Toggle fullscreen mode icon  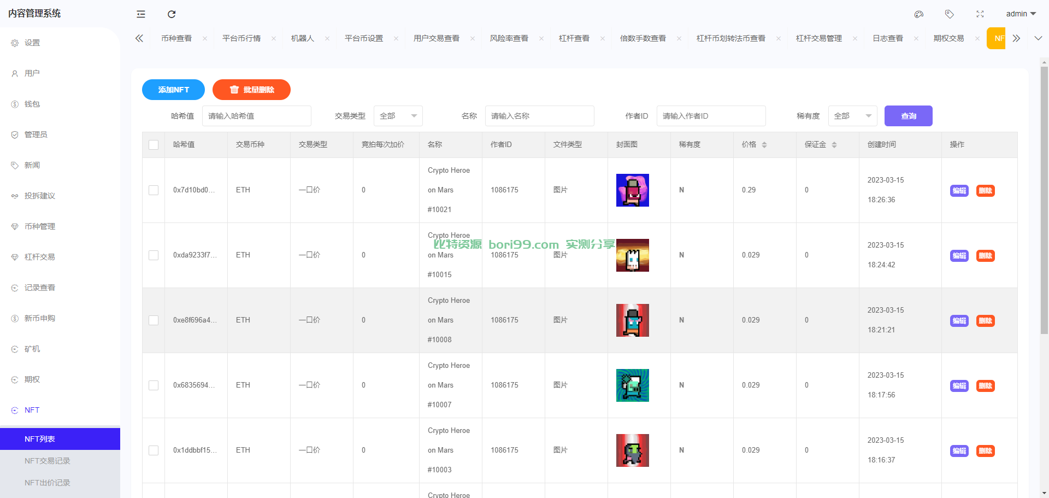(x=980, y=14)
